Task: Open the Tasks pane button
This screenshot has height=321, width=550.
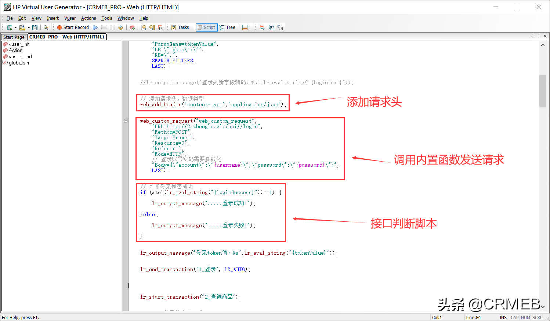Action: (180, 27)
